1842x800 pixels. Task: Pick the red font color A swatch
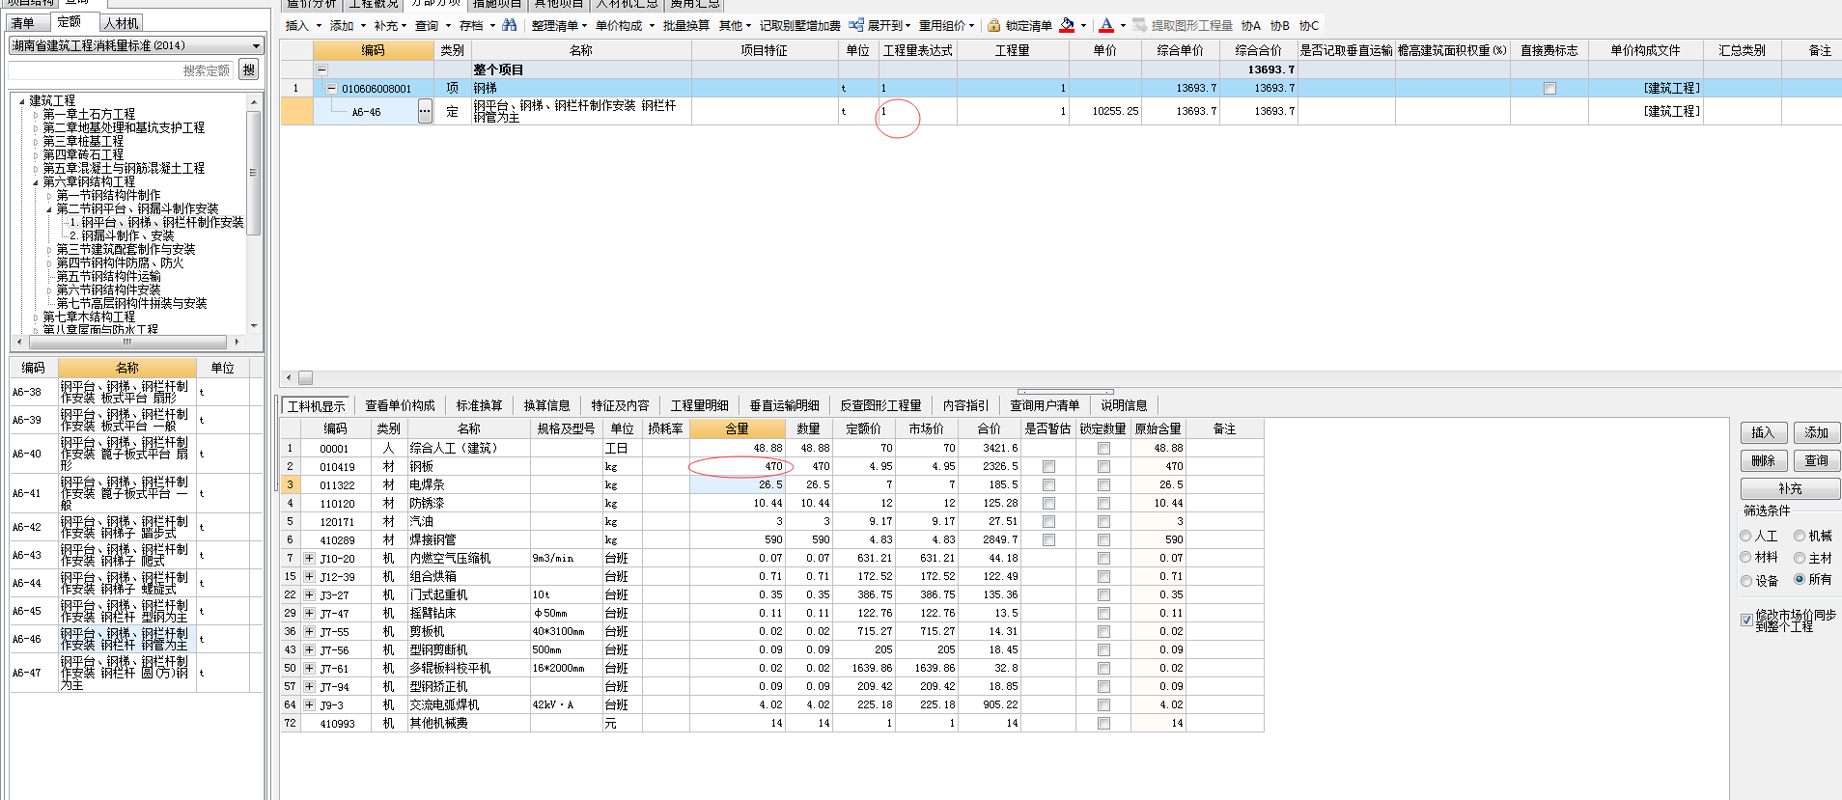click(1106, 25)
